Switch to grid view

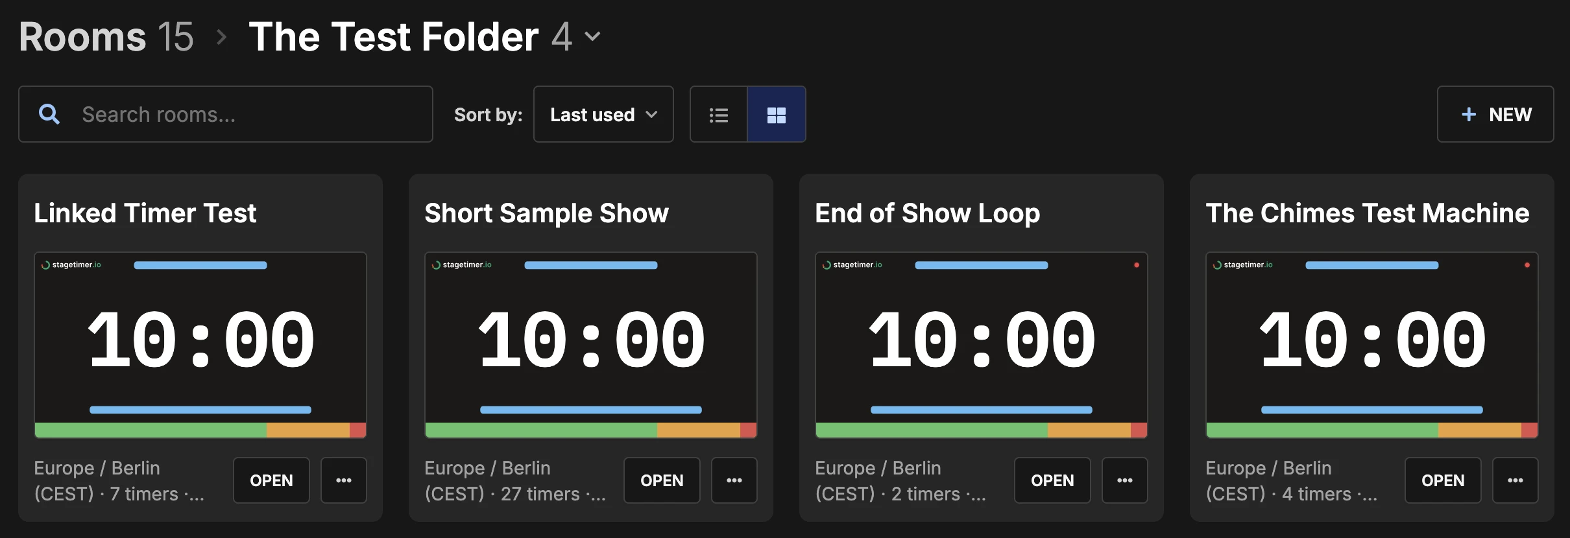coord(777,115)
